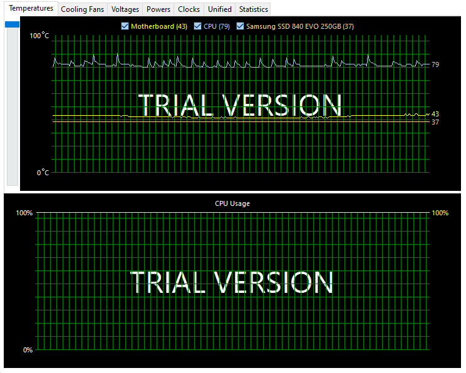Open the Voltages tab
The image size is (466, 373).
(125, 9)
